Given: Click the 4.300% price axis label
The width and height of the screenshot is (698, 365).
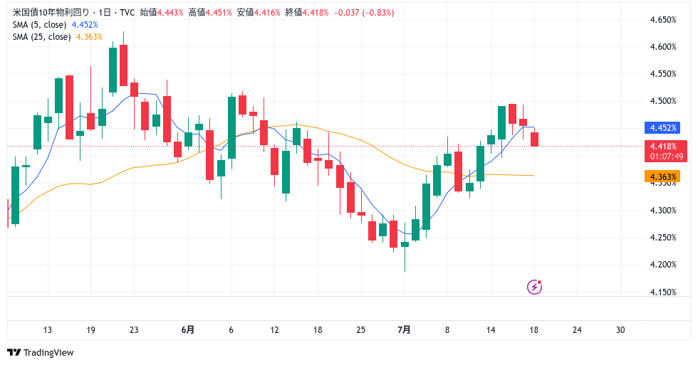Looking at the screenshot, I should (x=663, y=211).
